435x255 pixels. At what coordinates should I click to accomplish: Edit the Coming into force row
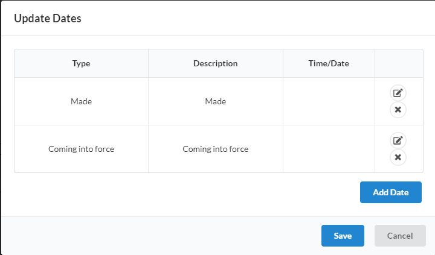[x=398, y=140]
